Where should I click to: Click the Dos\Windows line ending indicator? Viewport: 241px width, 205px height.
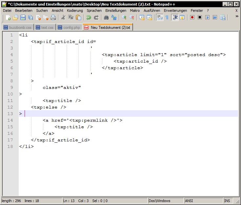[x=160, y=201]
